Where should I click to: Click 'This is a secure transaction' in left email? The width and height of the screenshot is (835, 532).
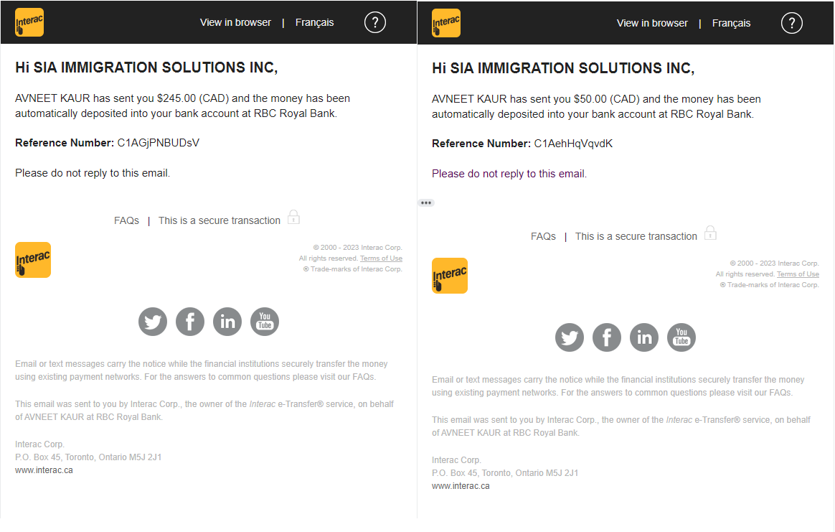(220, 220)
